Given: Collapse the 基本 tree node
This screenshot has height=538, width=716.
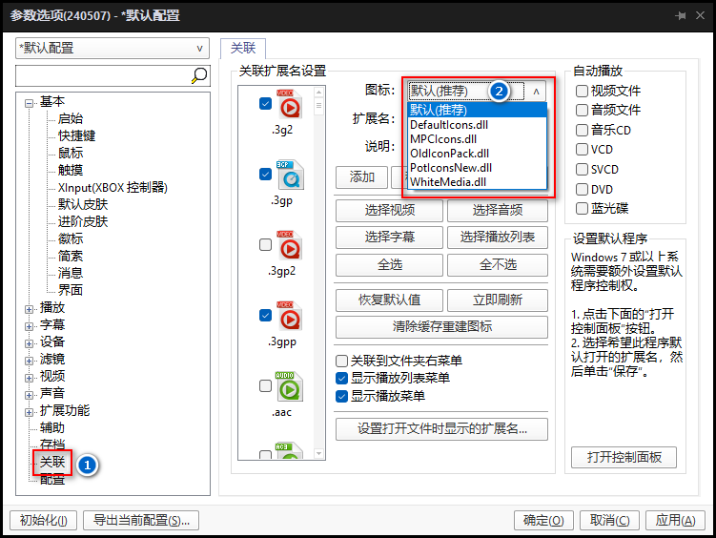Looking at the screenshot, I should (30, 102).
